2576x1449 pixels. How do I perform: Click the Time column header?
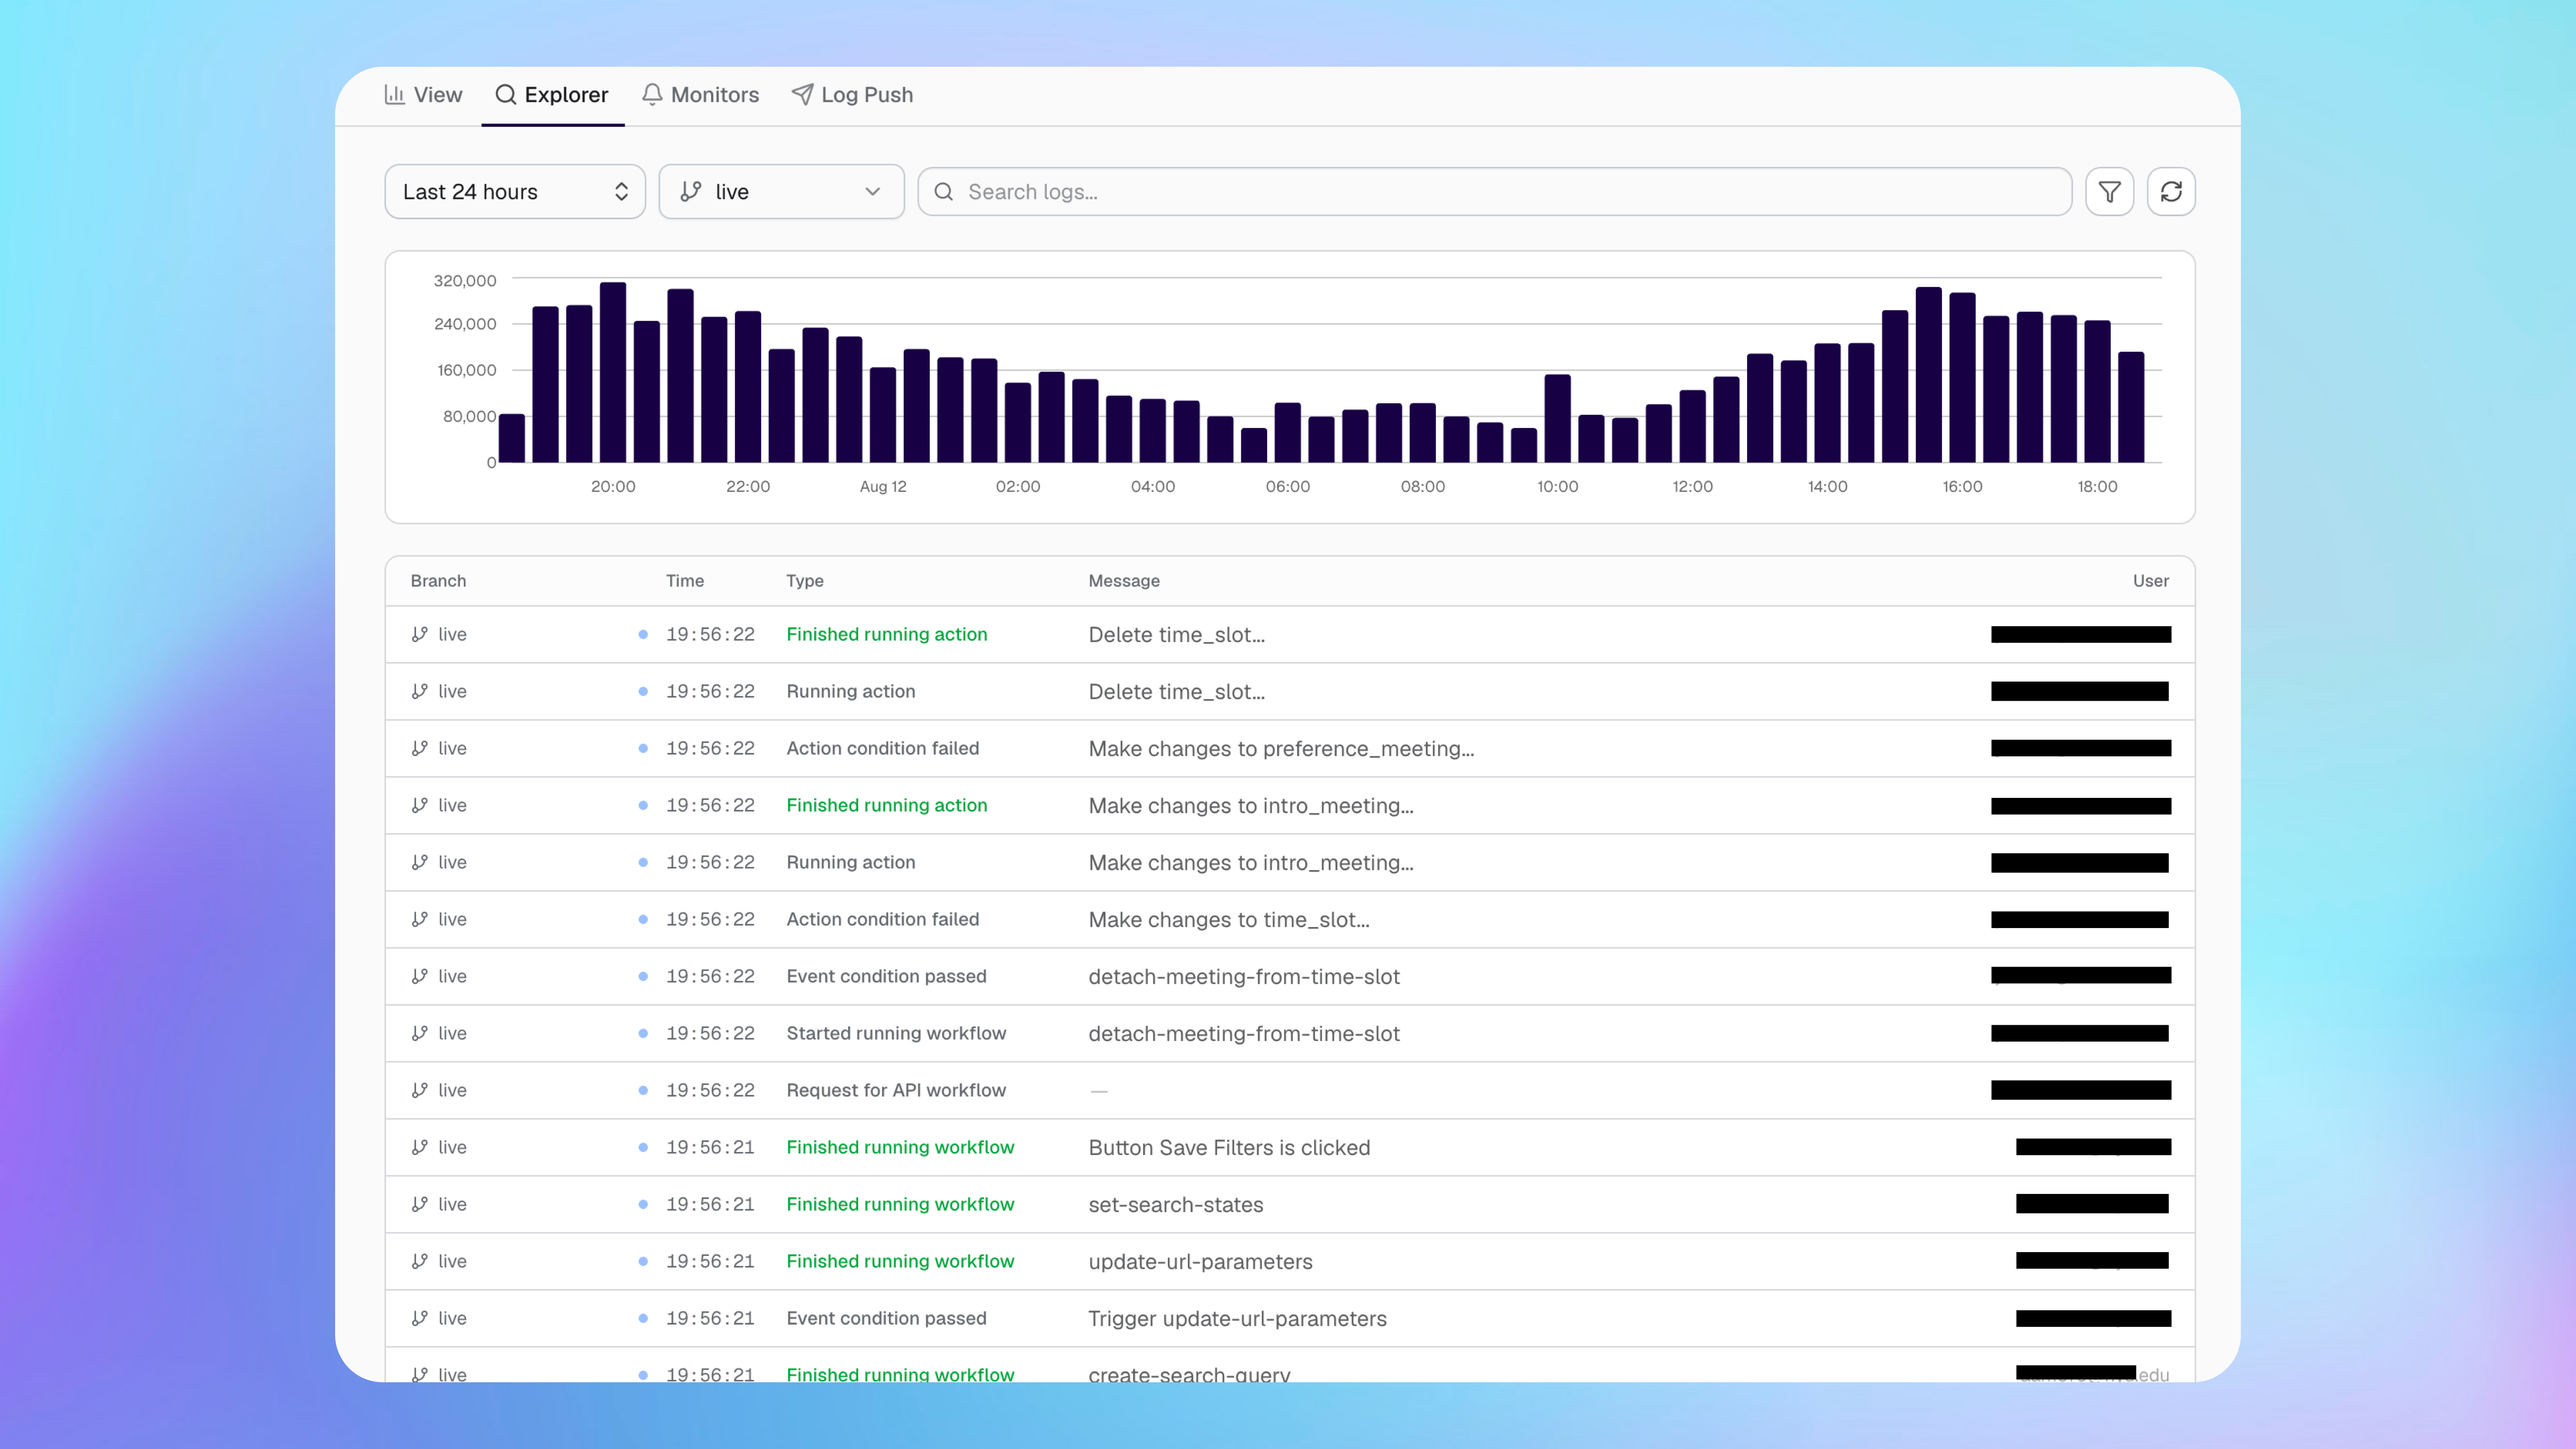pyautogui.click(x=685, y=581)
